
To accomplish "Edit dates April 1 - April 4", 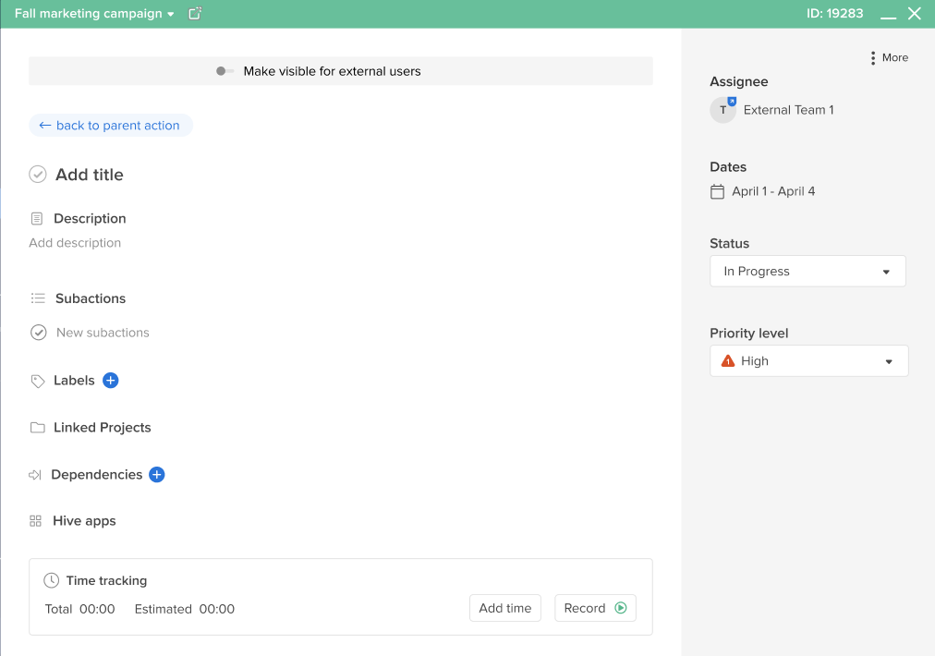I will [773, 191].
